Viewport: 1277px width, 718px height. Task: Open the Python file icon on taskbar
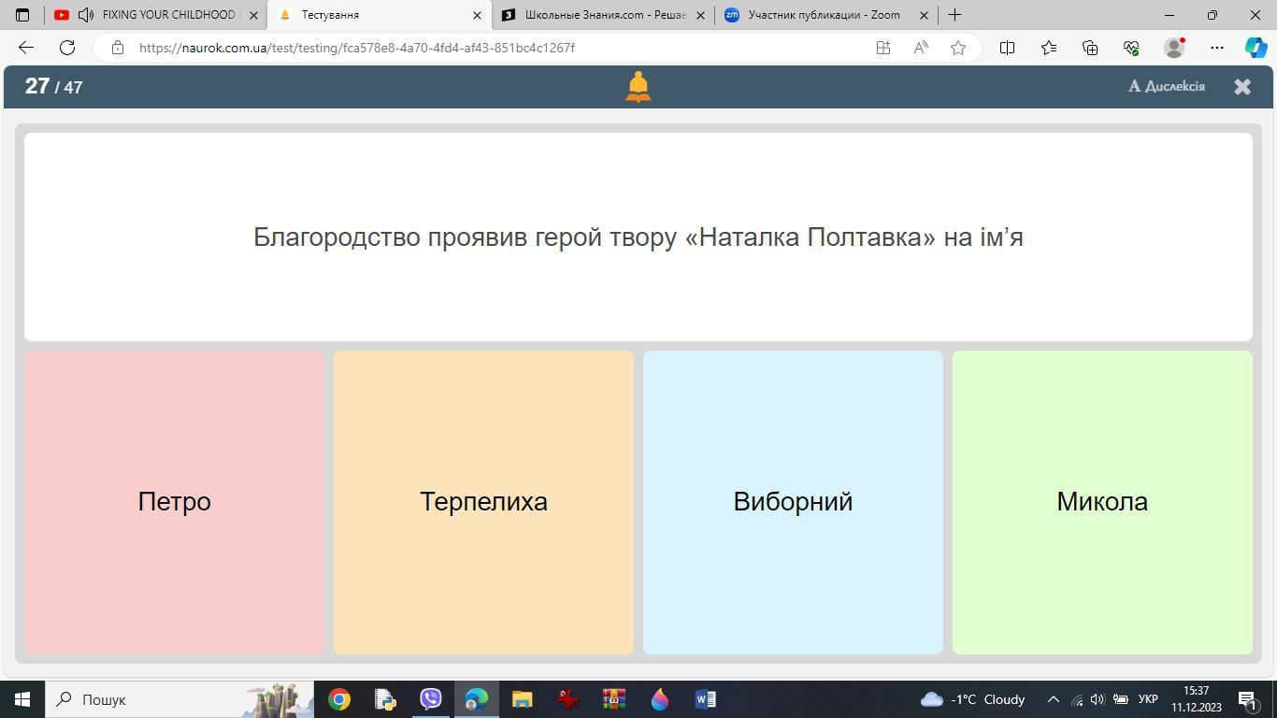(385, 699)
